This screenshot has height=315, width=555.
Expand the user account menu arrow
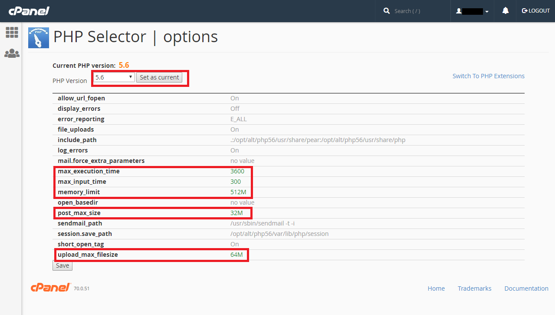coord(487,12)
